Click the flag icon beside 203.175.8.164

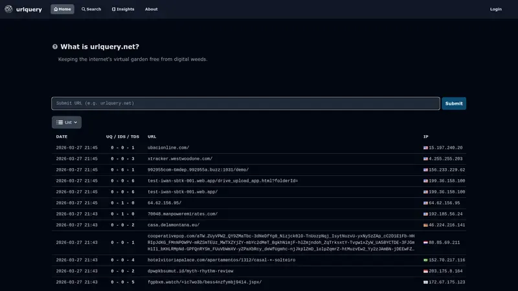point(425,271)
